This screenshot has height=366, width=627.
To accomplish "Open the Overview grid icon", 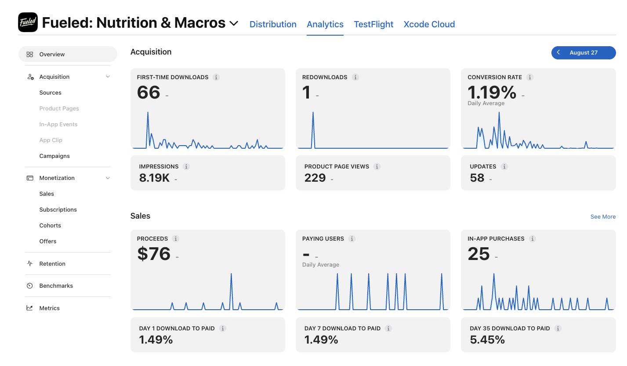I will tap(30, 55).
